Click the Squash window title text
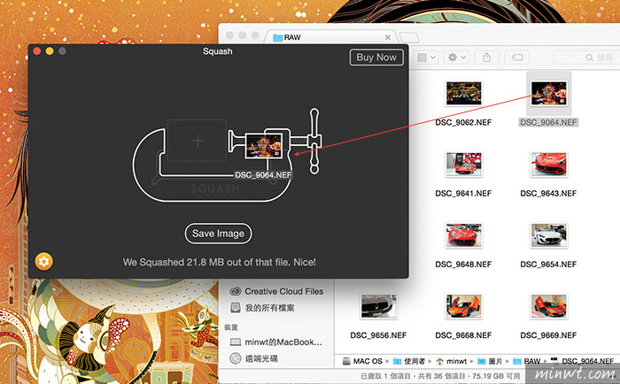The width and height of the screenshot is (620, 384). click(218, 51)
